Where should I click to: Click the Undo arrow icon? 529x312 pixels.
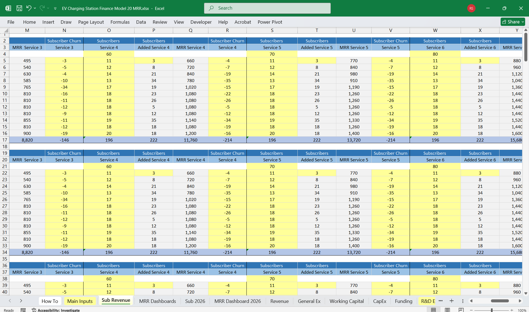[29, 8]
